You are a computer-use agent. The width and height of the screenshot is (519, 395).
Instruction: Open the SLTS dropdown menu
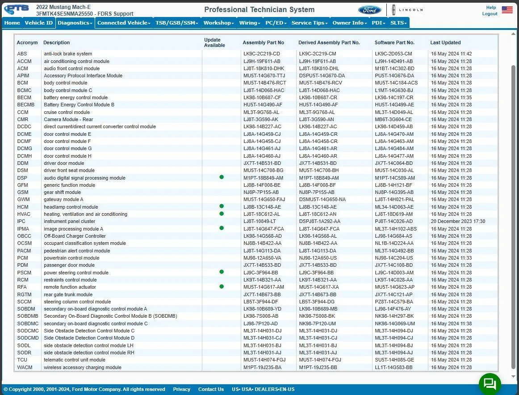pyautogui.click(x=398, y=22)
